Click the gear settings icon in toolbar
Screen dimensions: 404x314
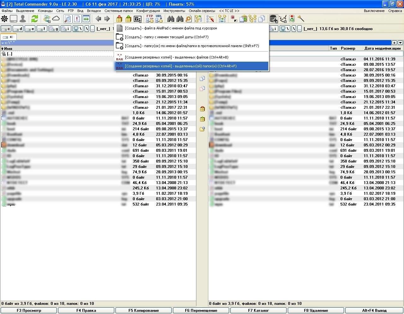click(x=5, y=19)
